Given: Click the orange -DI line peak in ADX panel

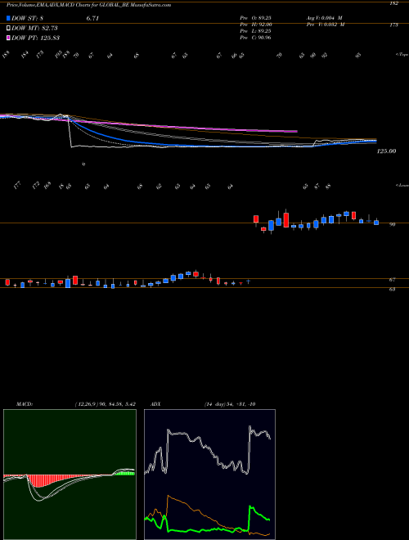Looking at the screenshot, I should point(168,496).
